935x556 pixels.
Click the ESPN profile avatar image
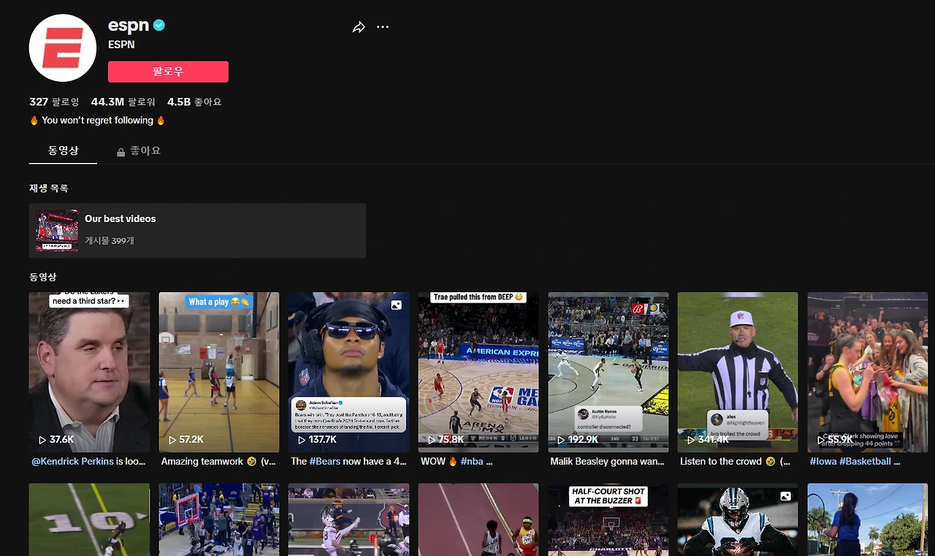pos(63,47)
